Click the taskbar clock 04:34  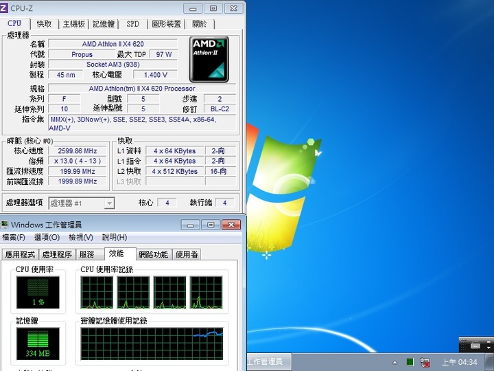click(x=459, y=362)
